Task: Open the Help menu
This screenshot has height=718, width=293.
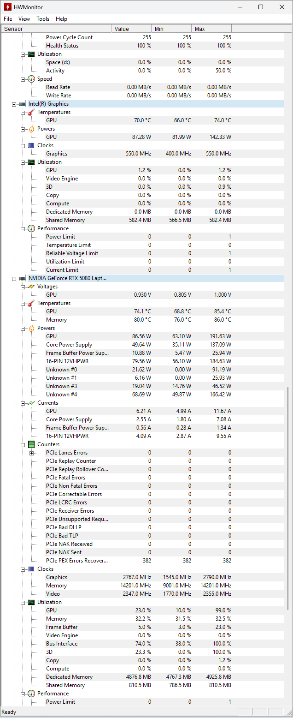Action: pyautogui.click(x=61, y=19)
